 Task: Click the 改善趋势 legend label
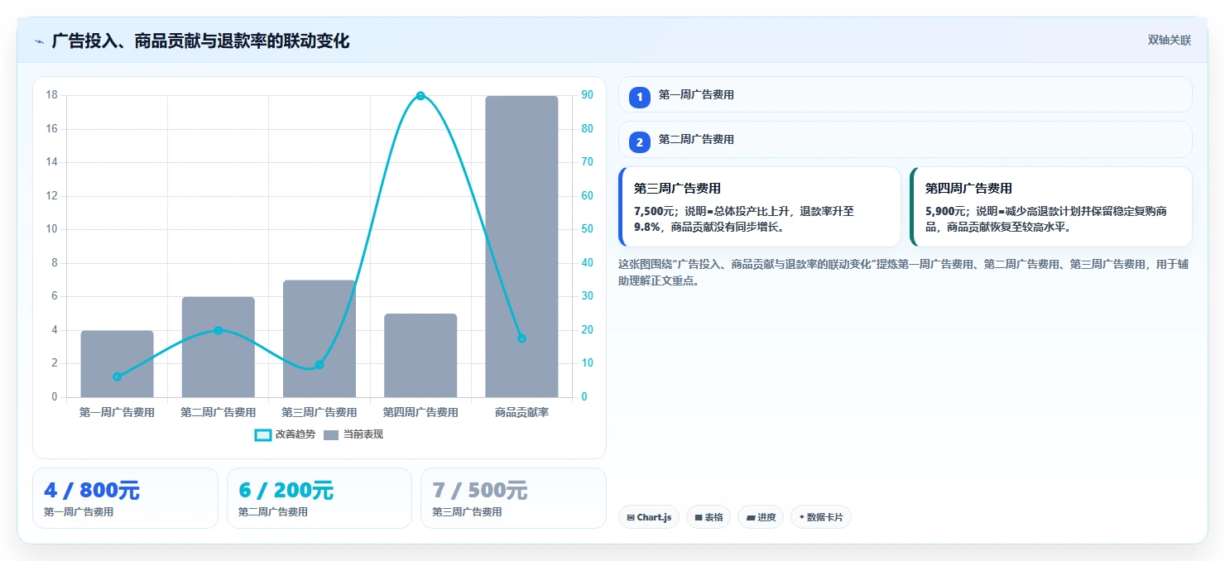click(295, 435)
